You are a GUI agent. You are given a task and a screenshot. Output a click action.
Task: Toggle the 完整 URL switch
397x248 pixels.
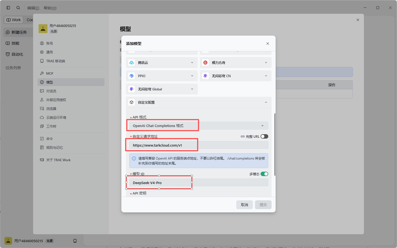click(x=264, y=136)
